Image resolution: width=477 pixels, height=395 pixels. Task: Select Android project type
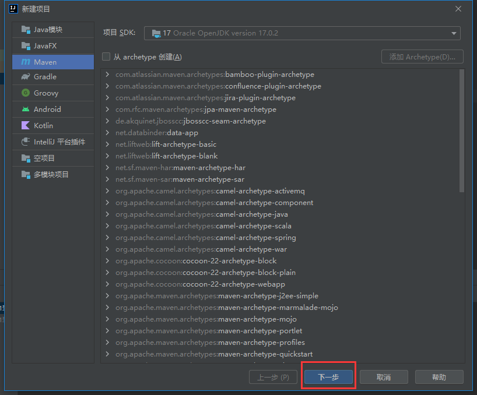pyautogui.click(x=53, y=109)
